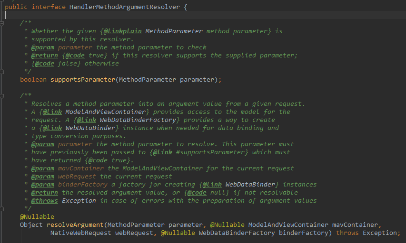Click the NativeWebRequest type
The width and height of the screenshot is (406, 243).
pos(81,233)
